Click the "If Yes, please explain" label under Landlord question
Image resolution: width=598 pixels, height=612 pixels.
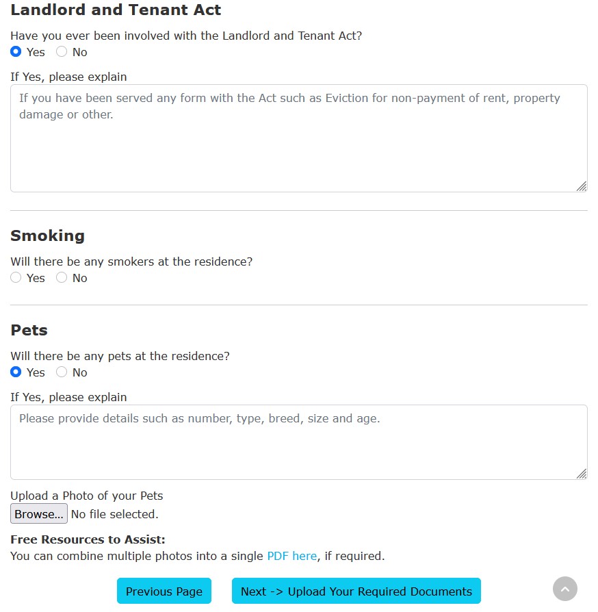pyautogui.click(x=68, y=77)
